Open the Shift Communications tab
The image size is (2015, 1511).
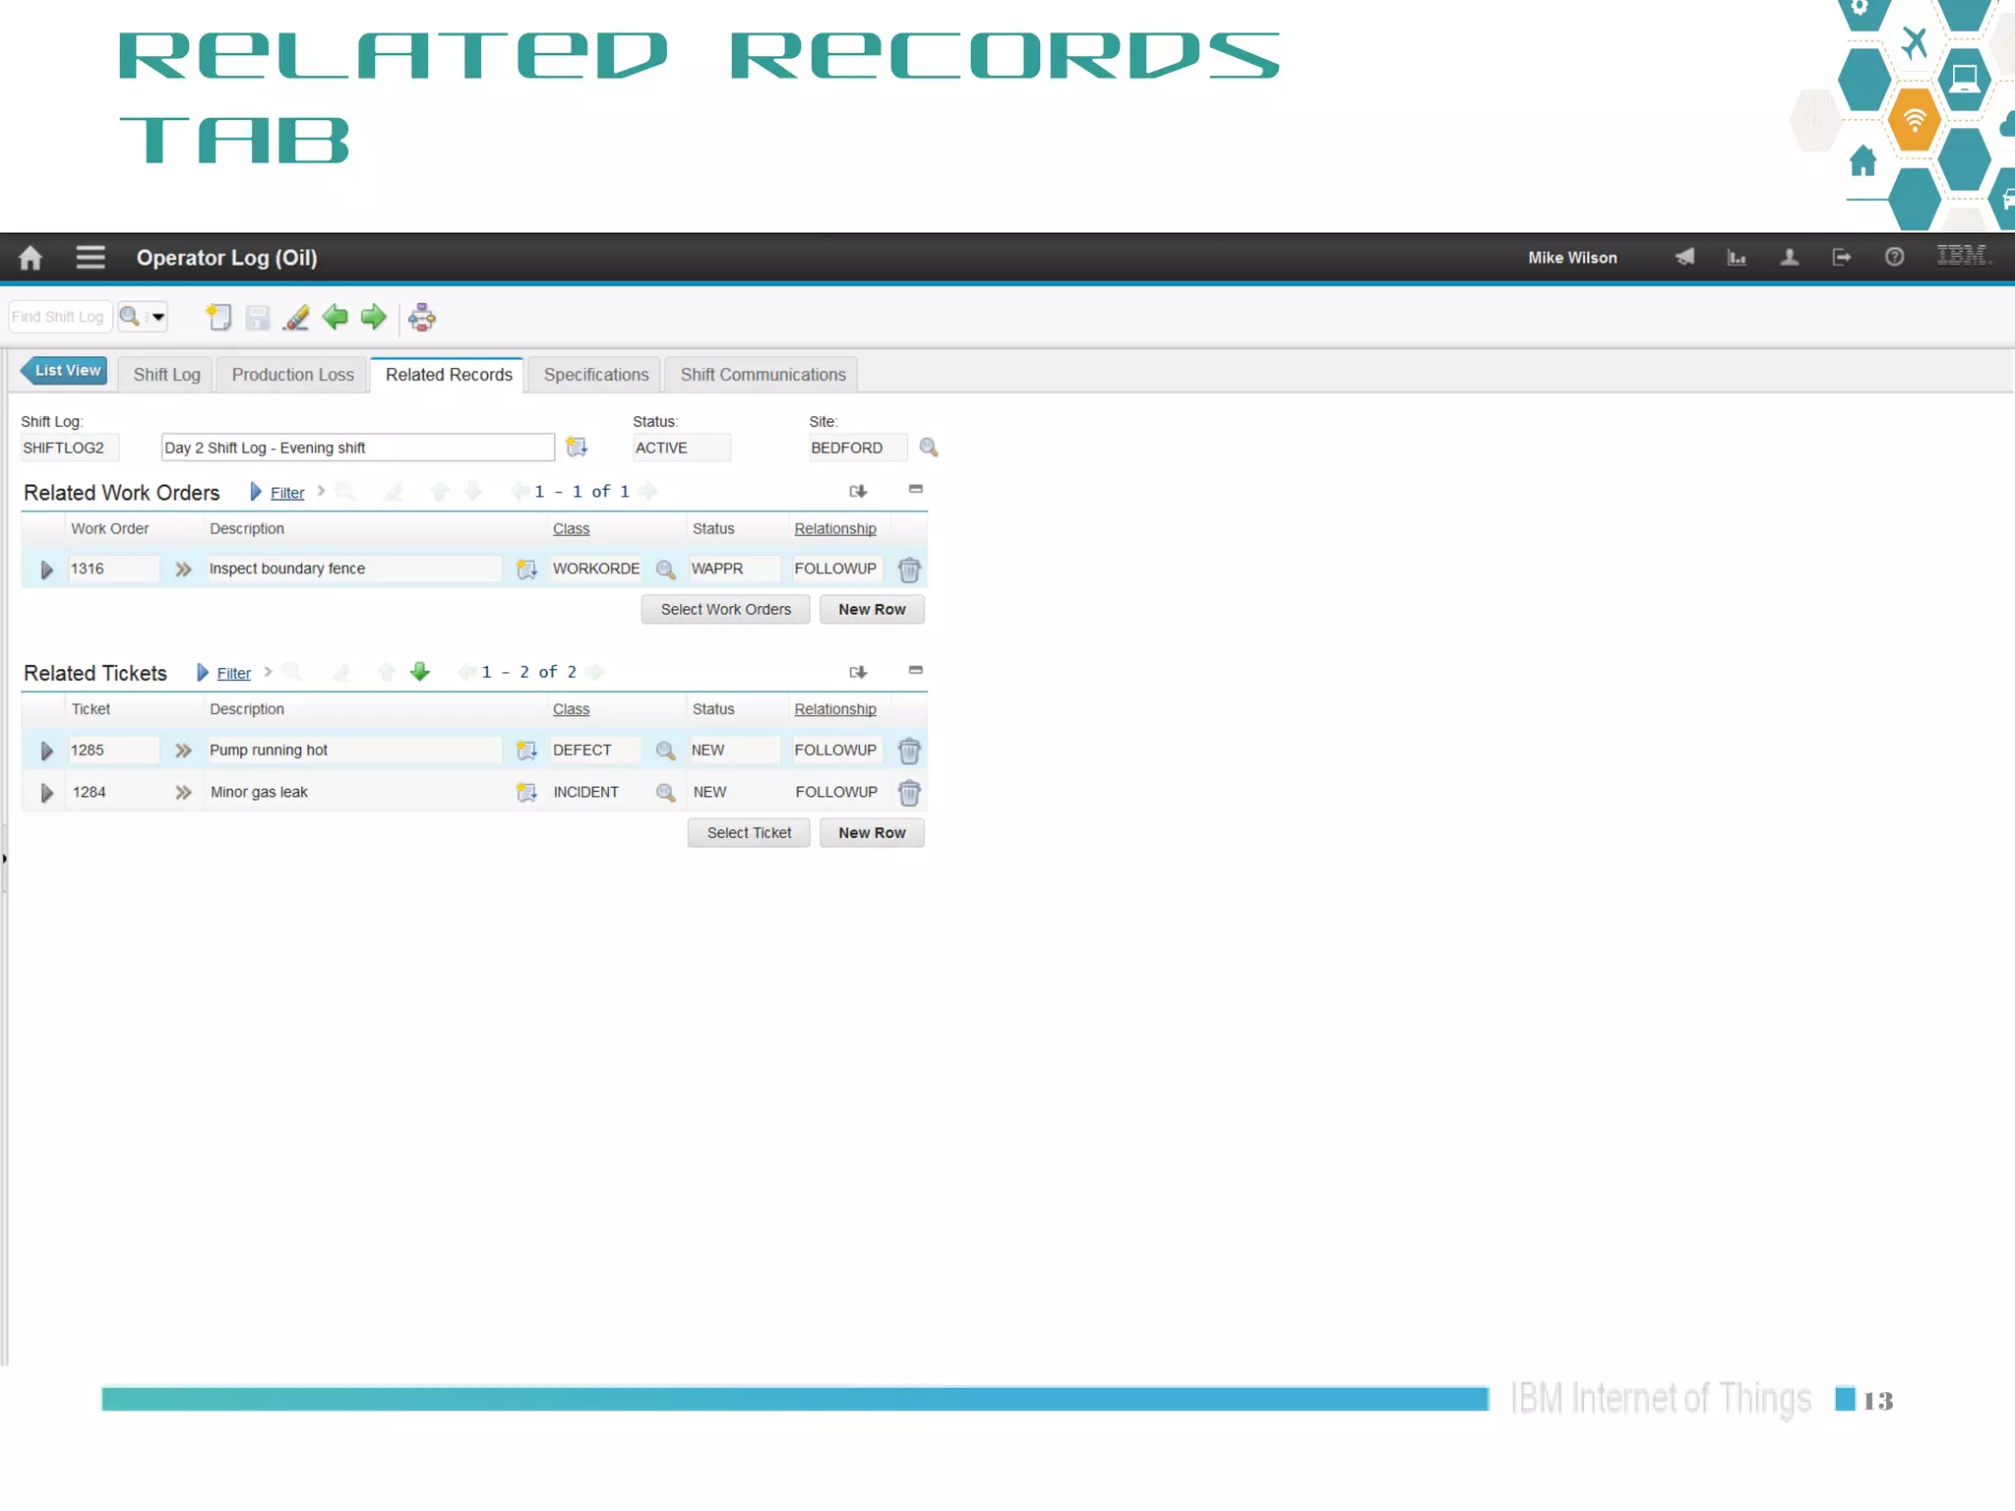point(763,375)
